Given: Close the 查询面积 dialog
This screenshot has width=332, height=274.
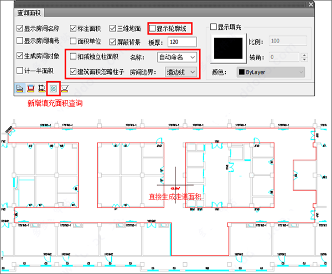Looking at the screenshot, I should (310, 4).
